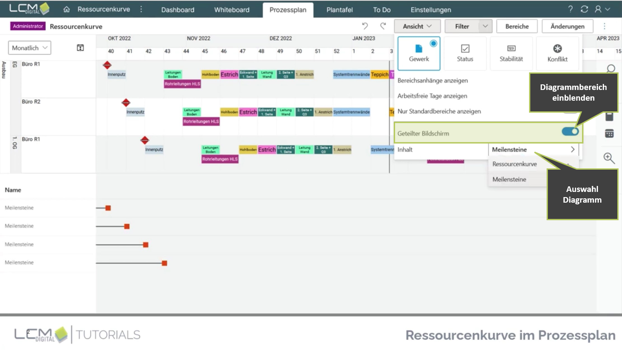Expand the Ansicht dropdown
The height and width of the screenshot is (350, 622).
pos(417,26)
